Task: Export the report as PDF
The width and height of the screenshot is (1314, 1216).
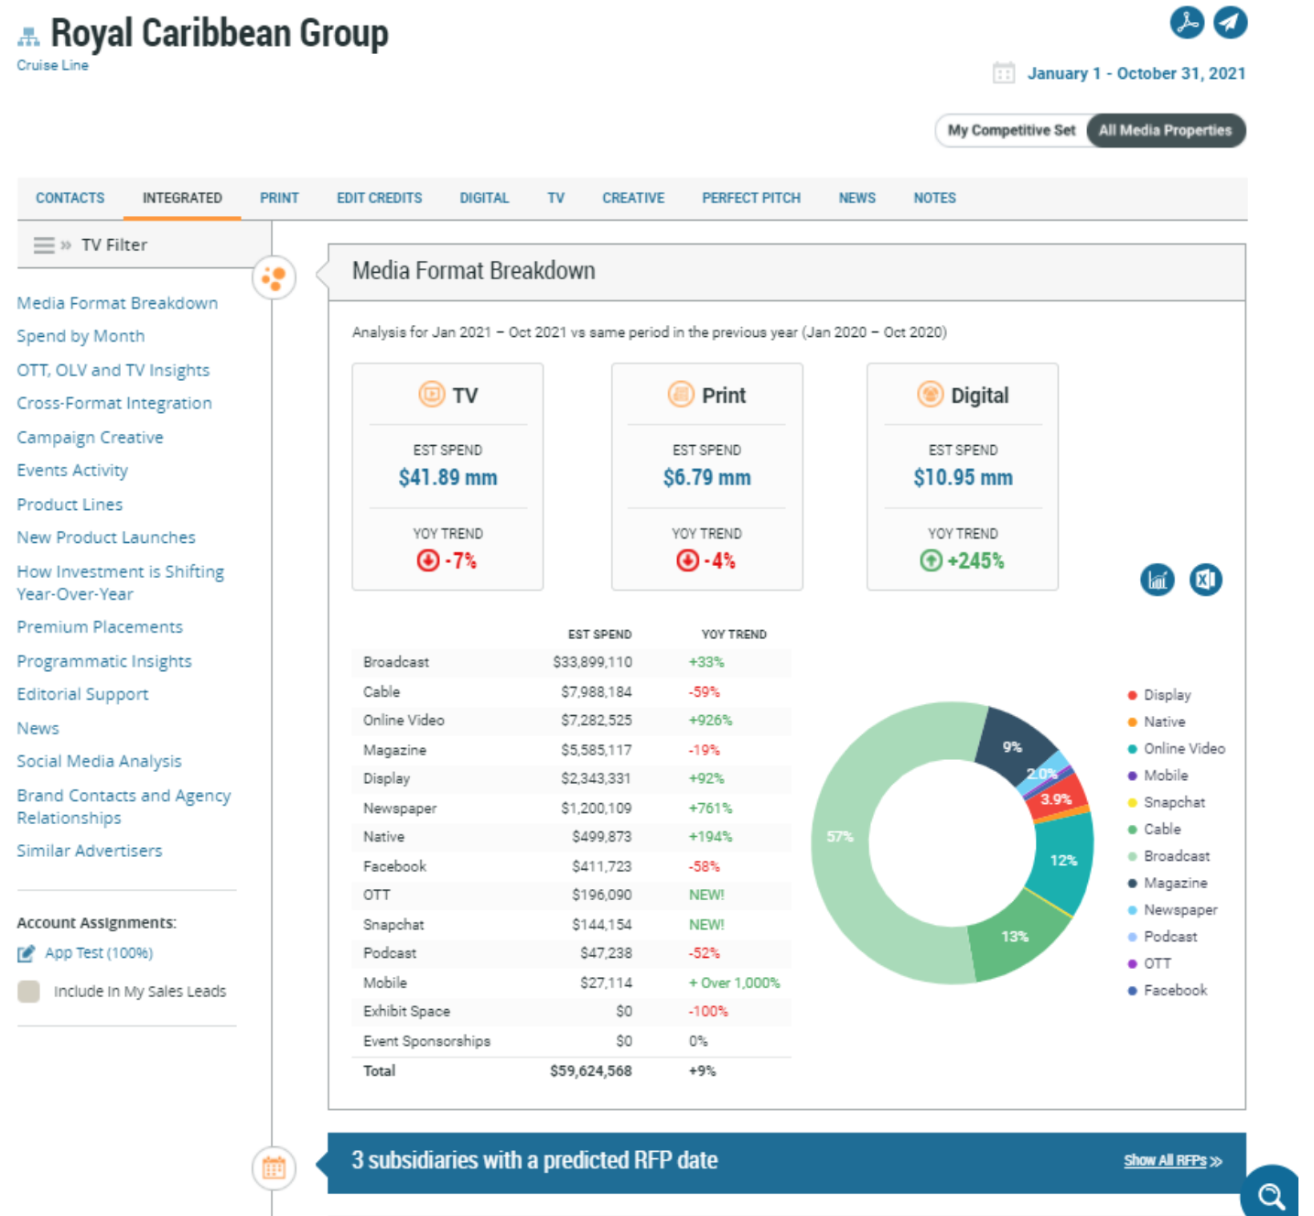Action: (1187, 22)
